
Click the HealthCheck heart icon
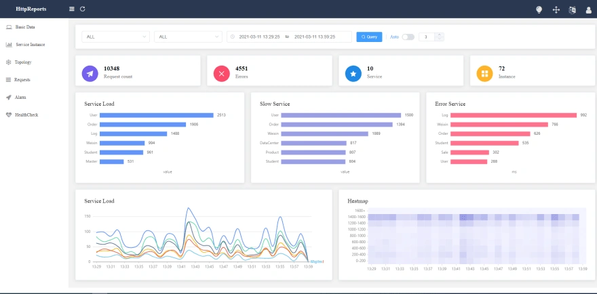coord(9,114)
